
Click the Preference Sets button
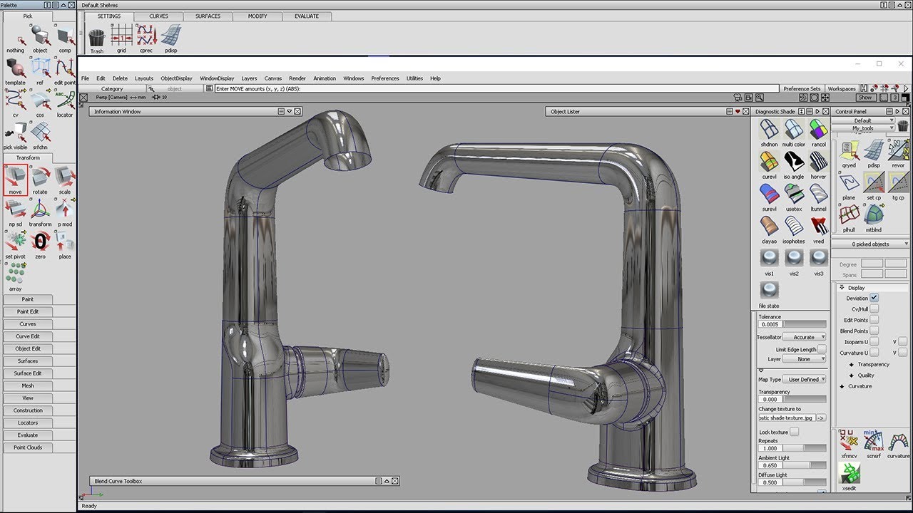pyautogui.click(x=802, y=89)
